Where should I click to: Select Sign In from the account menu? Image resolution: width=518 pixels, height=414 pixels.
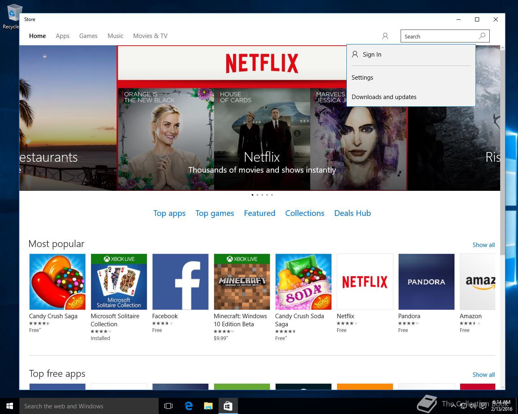411,55
